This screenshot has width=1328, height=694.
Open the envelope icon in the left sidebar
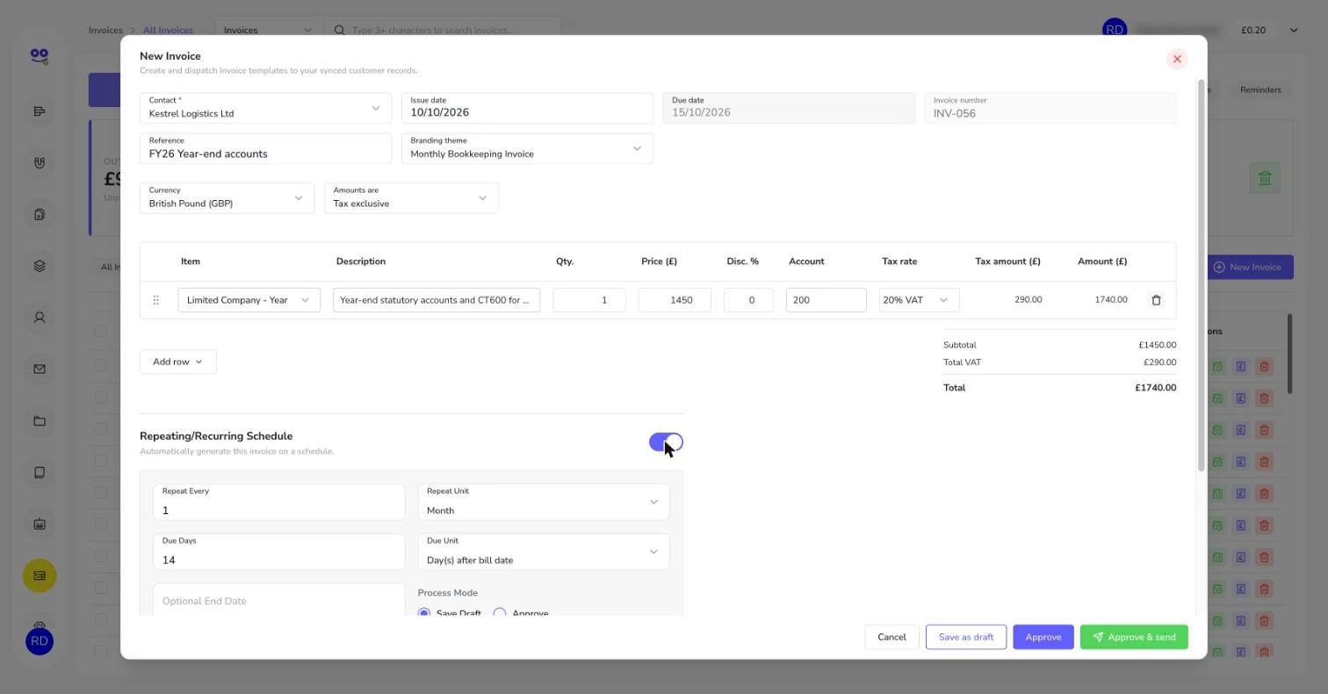[40, 369]
